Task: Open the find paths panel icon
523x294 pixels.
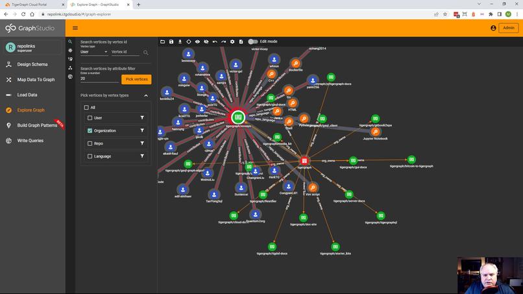Action: [70, 59]
